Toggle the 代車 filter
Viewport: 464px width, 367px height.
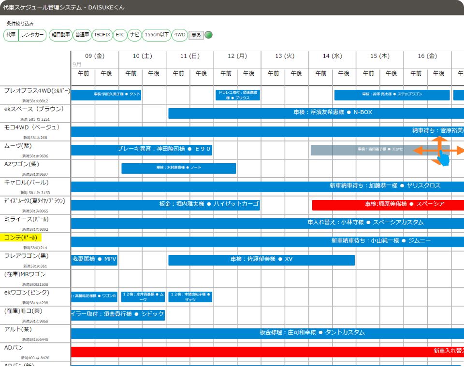tap(11, 35)
